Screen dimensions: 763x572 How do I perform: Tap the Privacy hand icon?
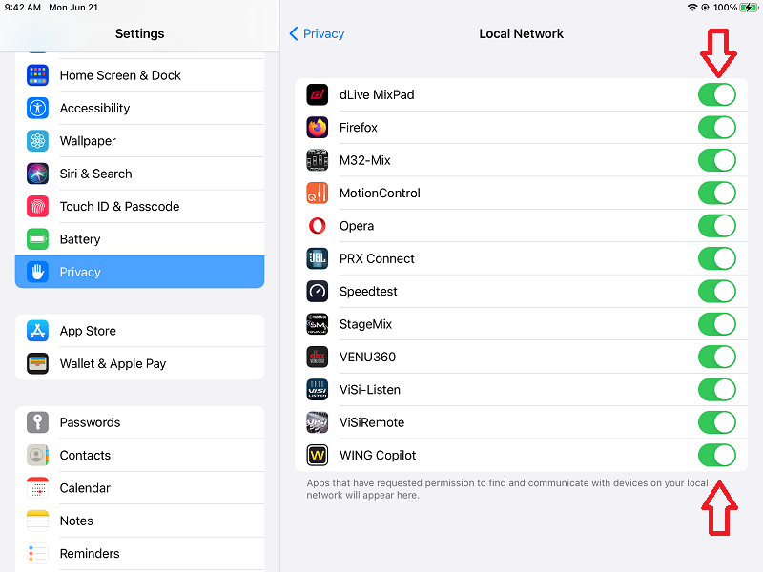pos(37,272)
